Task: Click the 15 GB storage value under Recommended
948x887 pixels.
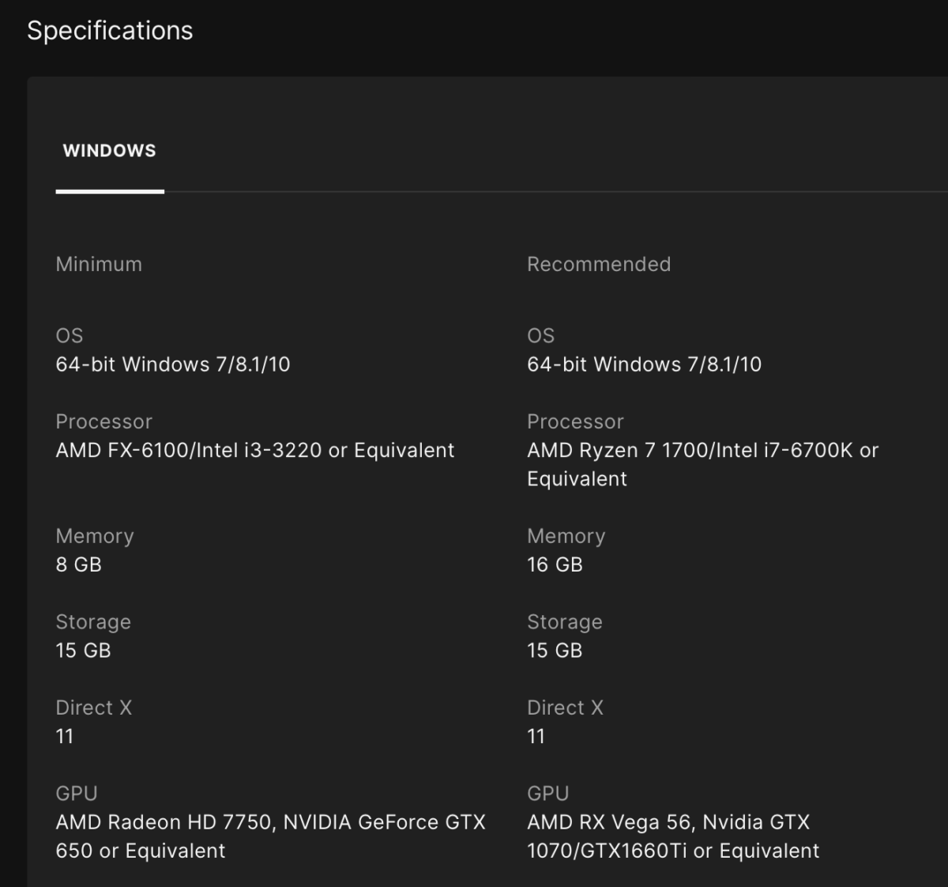Action: (x=555, y=651)
